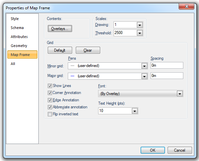
Task: Click the grey Minor grid pen swatch
Action: [72, 66]
